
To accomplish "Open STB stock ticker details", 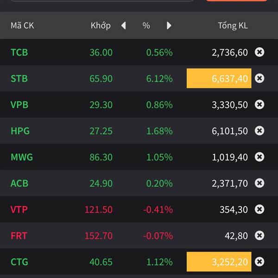I will point(19,79).
